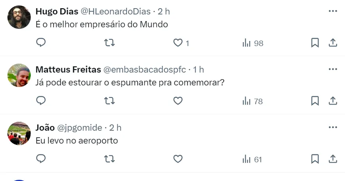Share Hugo Dias's tweet
345x181 pixels.
(x=333, y=43)
